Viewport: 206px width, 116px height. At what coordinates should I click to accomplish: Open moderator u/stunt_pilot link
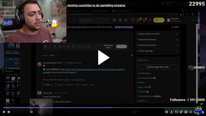click(x=143, y=87)
